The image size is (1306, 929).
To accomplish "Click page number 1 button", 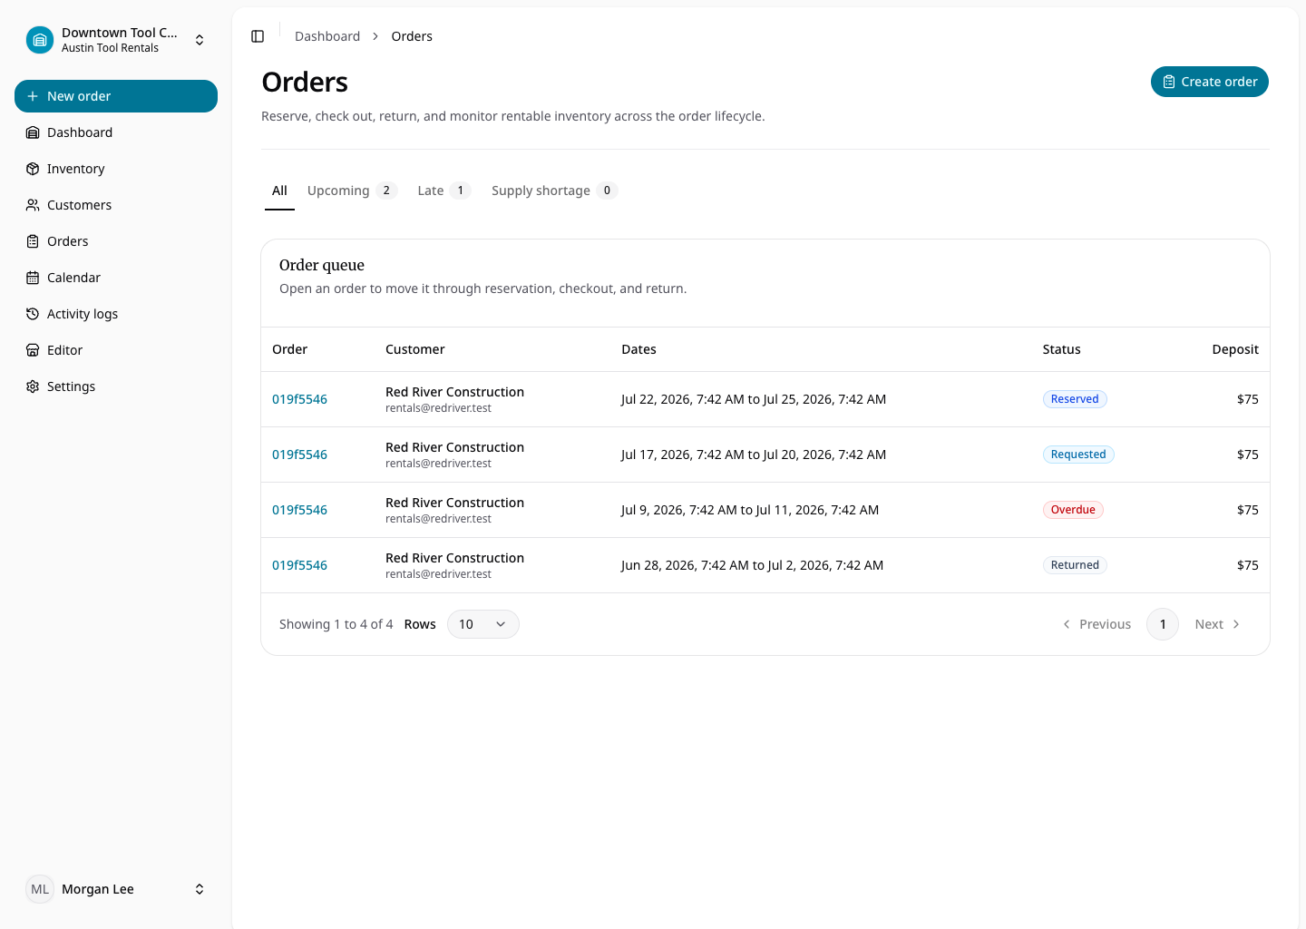I will coord(1163,624).
